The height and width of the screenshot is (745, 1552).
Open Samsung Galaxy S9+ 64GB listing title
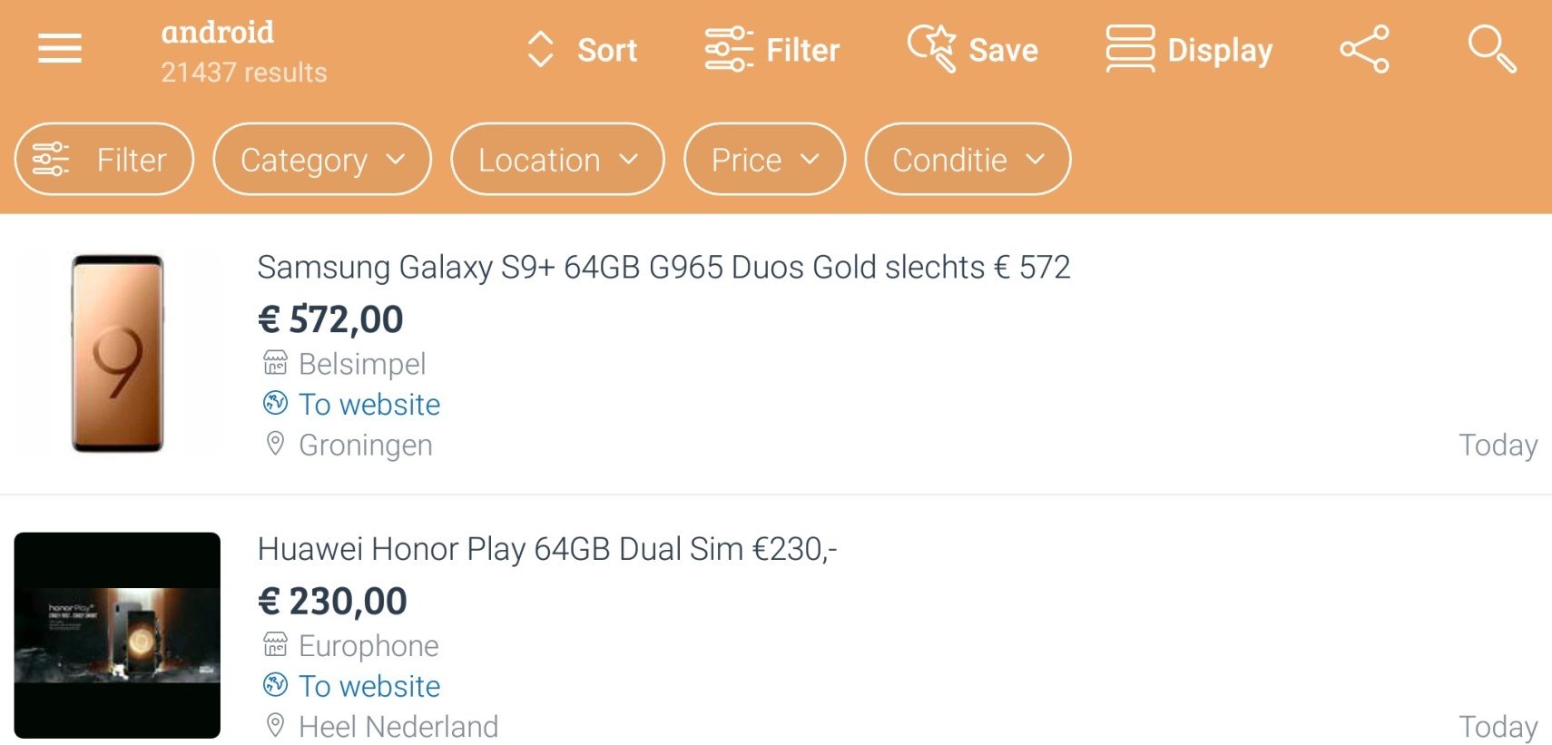point(663,268)
